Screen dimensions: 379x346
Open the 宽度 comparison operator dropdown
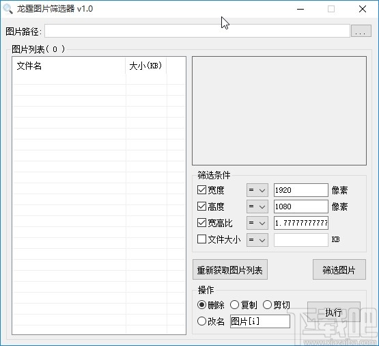click(257, 190)
